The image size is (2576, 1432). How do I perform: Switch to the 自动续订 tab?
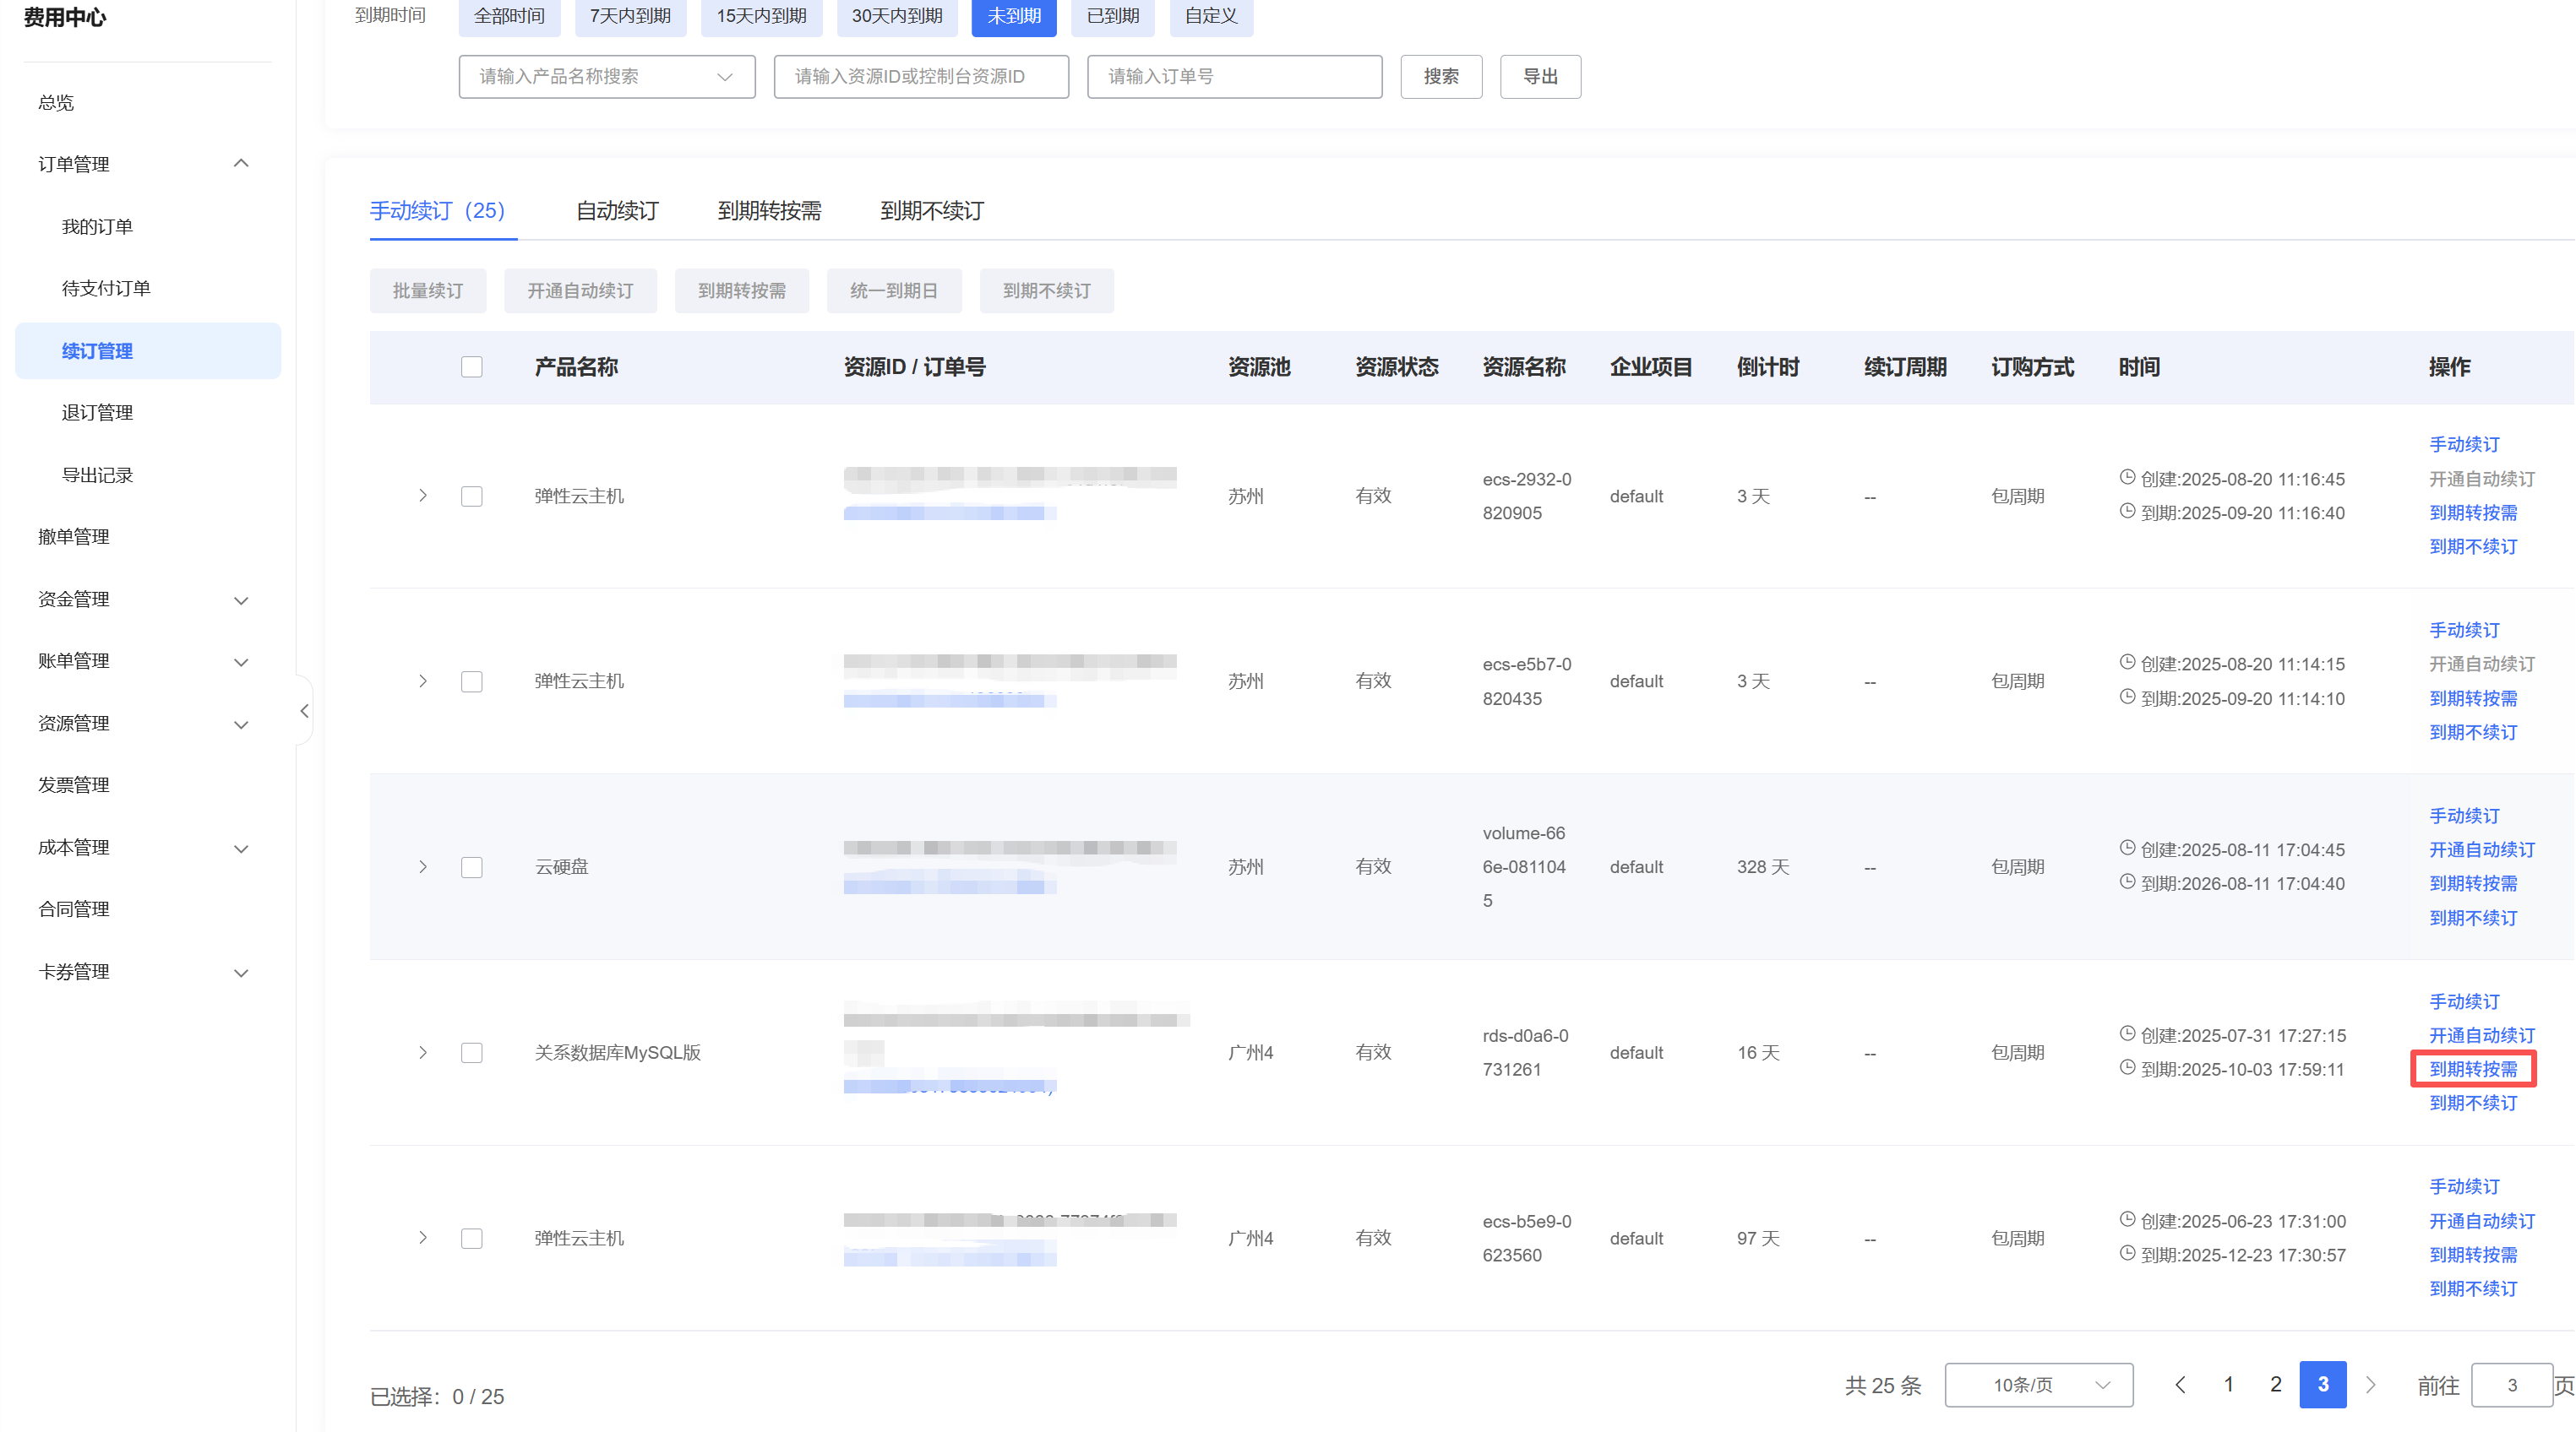click(618, 211)
